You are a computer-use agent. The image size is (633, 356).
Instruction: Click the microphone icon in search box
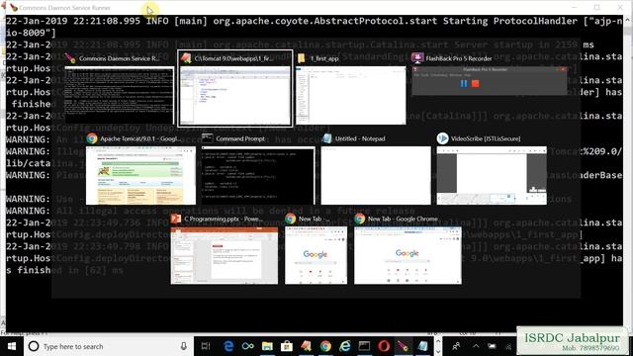click(183, 346)
